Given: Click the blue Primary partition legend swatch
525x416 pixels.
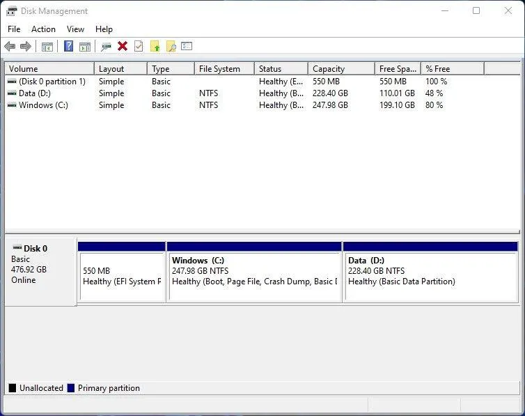Looking at the screenshot, I should click(70, 388).
